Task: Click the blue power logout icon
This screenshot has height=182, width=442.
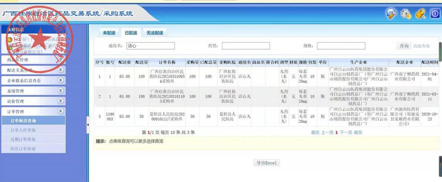Action: coord(434,14)
